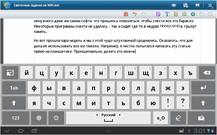Tap the у key

click(x=56, y=73)
